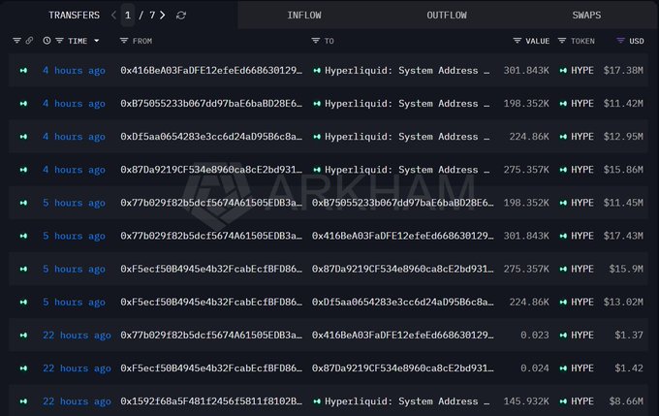The image size is (659, 416).
Task: Click the chain link icon in header
Action: 29,41
